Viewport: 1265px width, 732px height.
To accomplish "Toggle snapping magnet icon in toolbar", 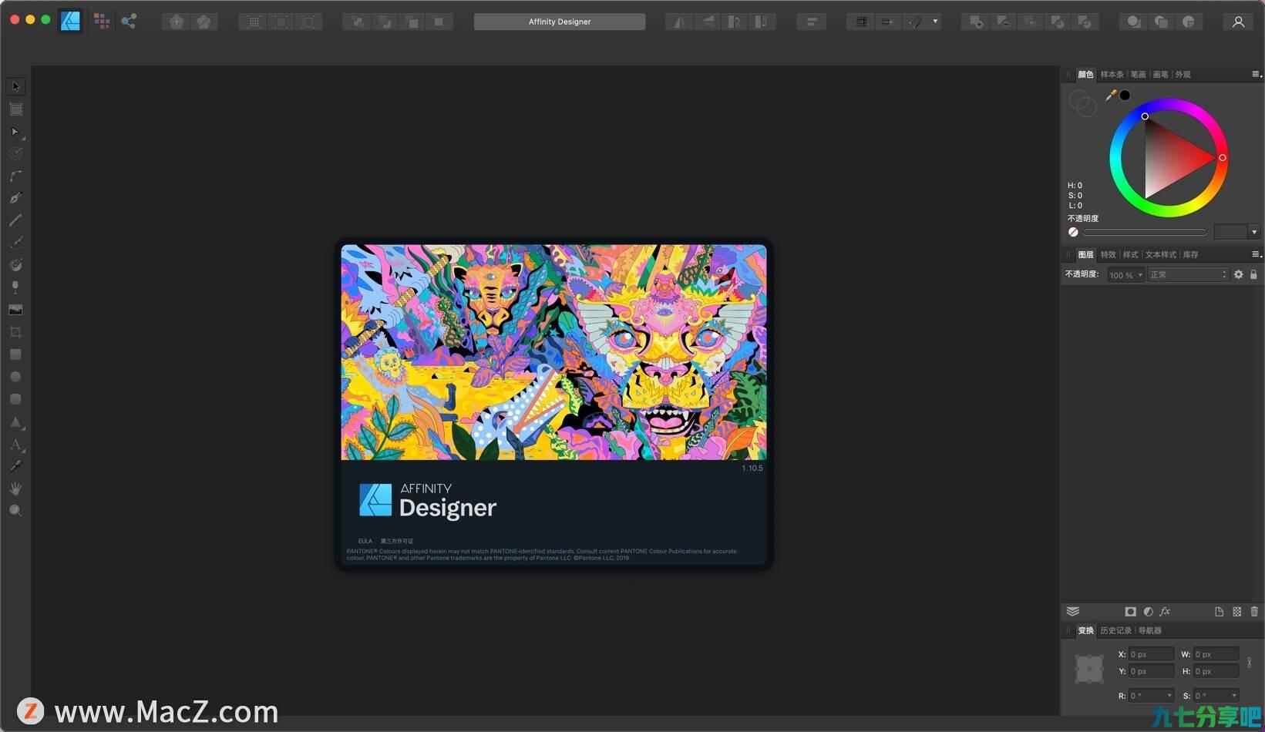I will [x=915, y=22].
